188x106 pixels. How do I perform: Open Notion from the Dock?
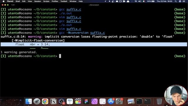[53, 101]
